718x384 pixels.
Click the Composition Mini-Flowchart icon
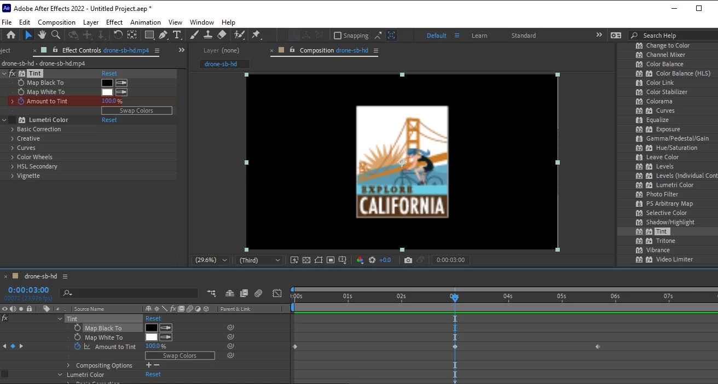[x=211, y=293]
